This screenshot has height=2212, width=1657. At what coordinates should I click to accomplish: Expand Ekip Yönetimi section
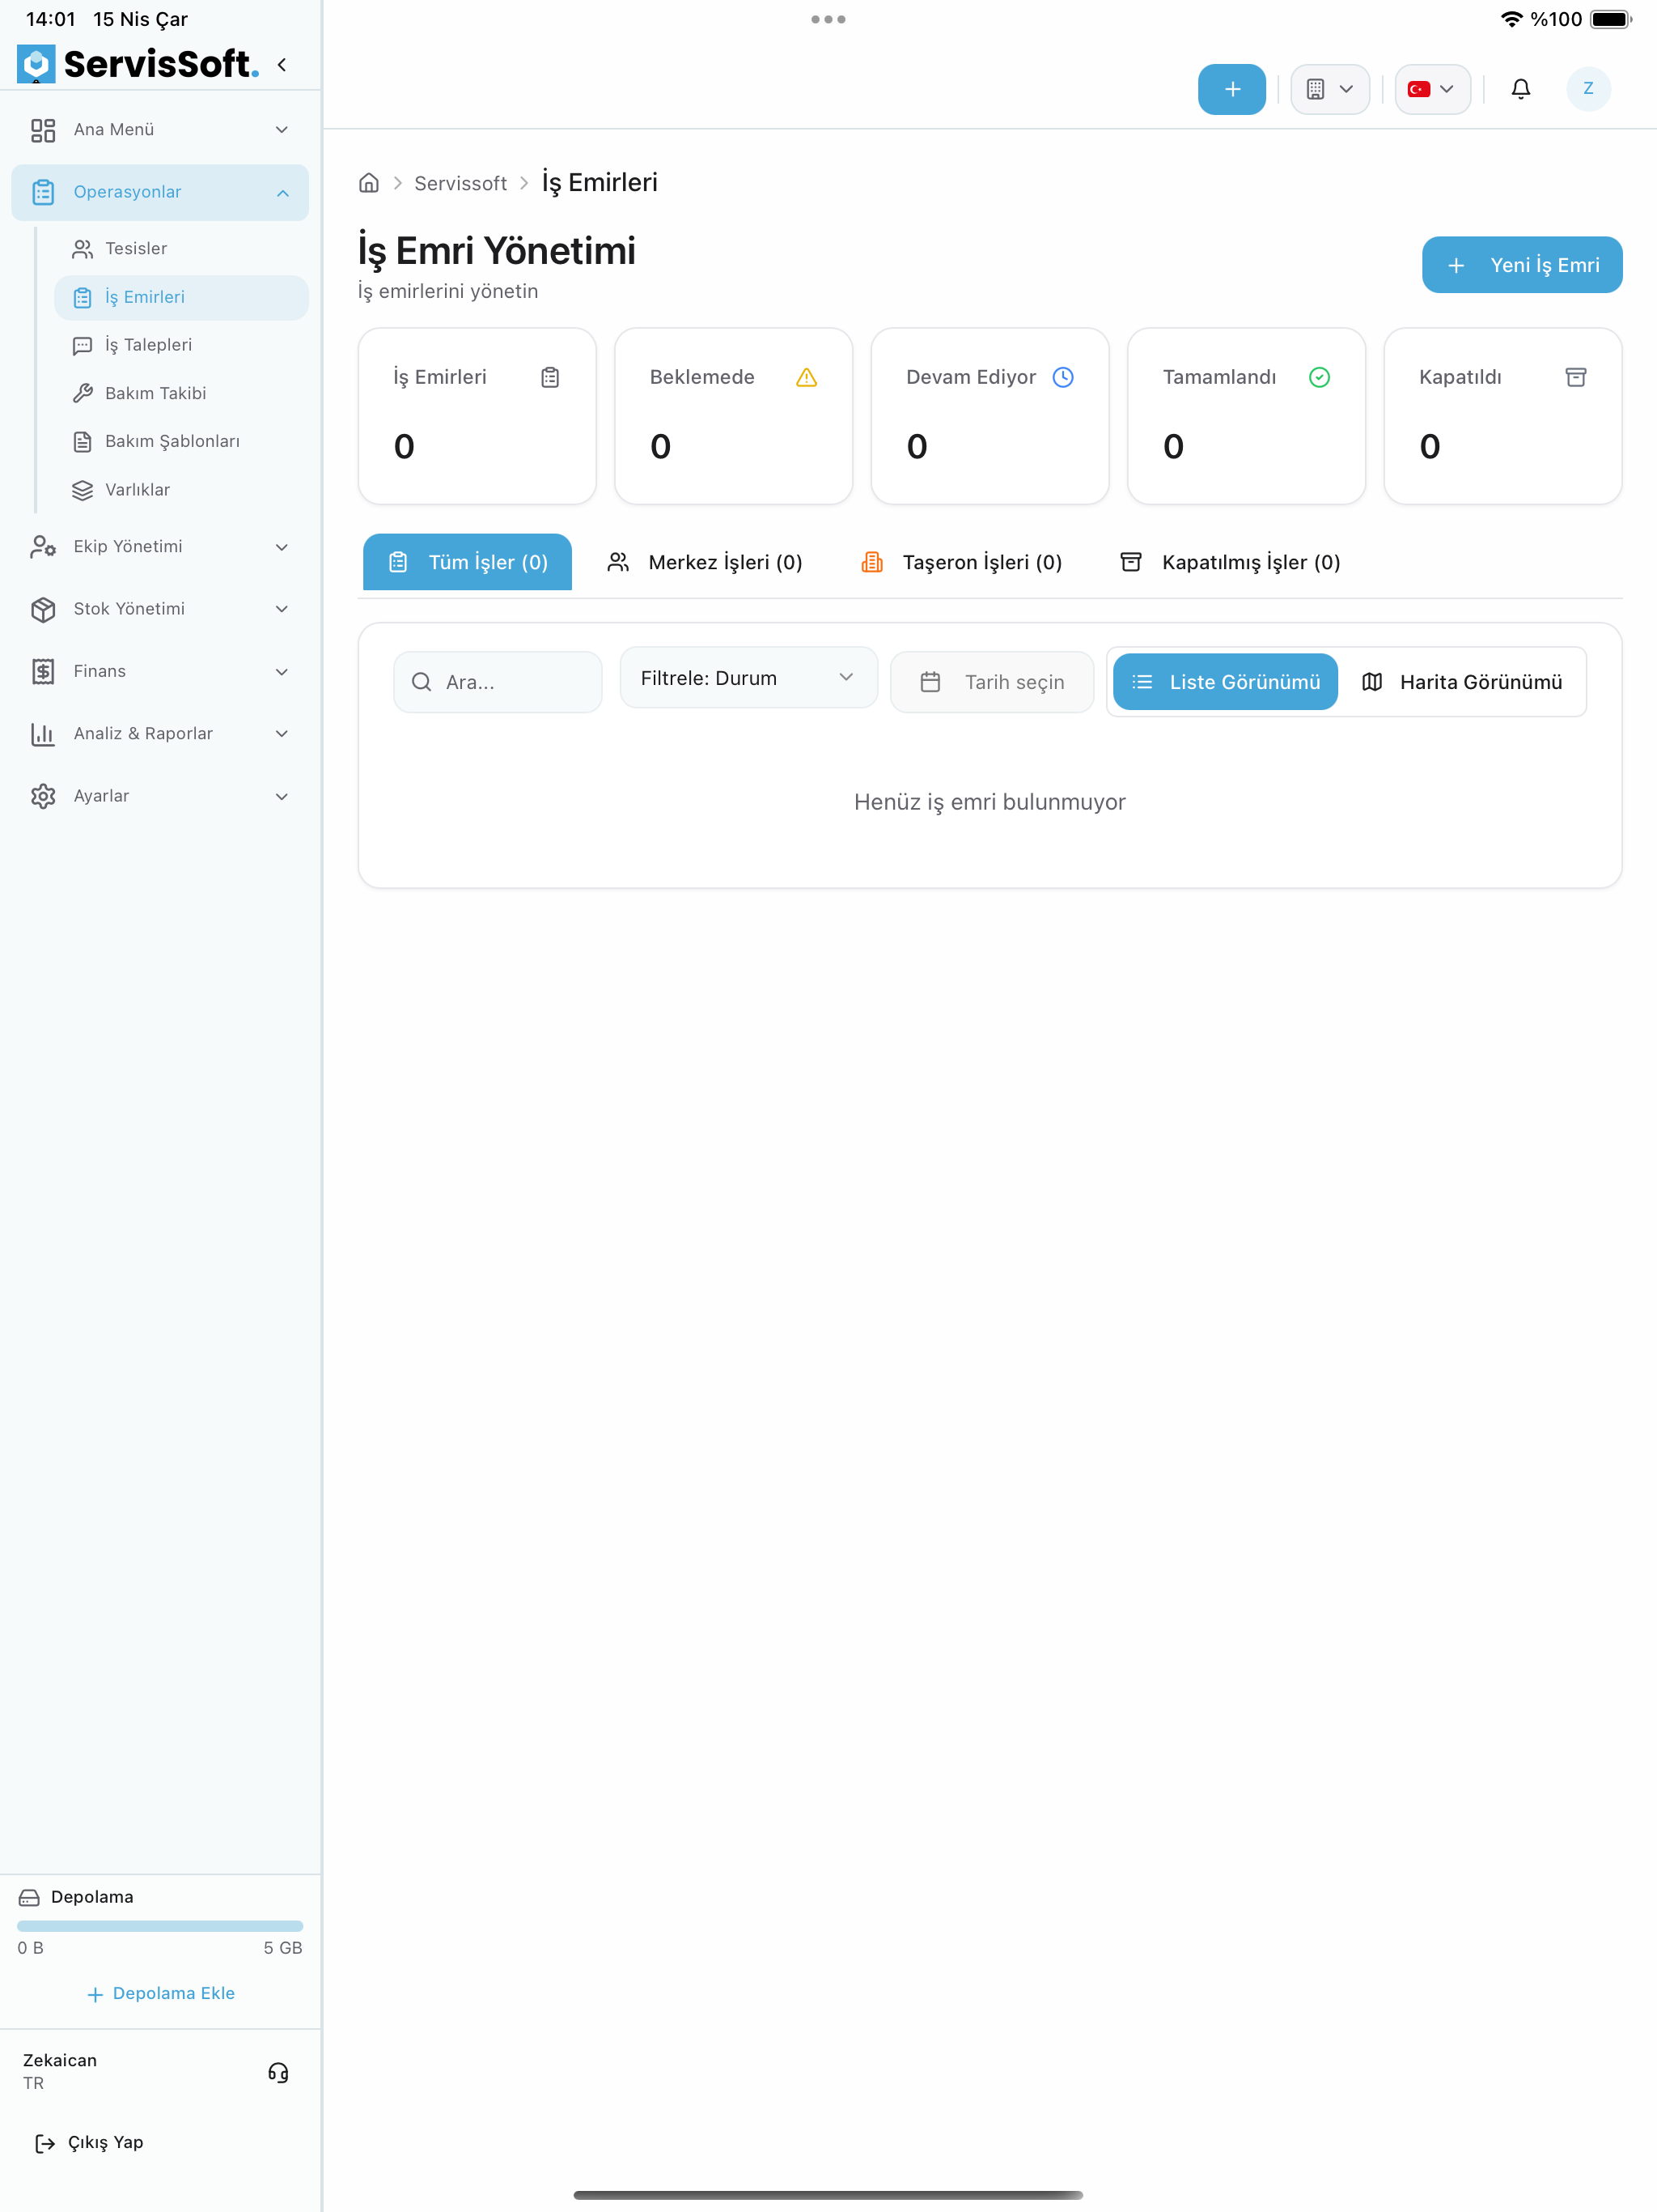(x=160, y=547)
